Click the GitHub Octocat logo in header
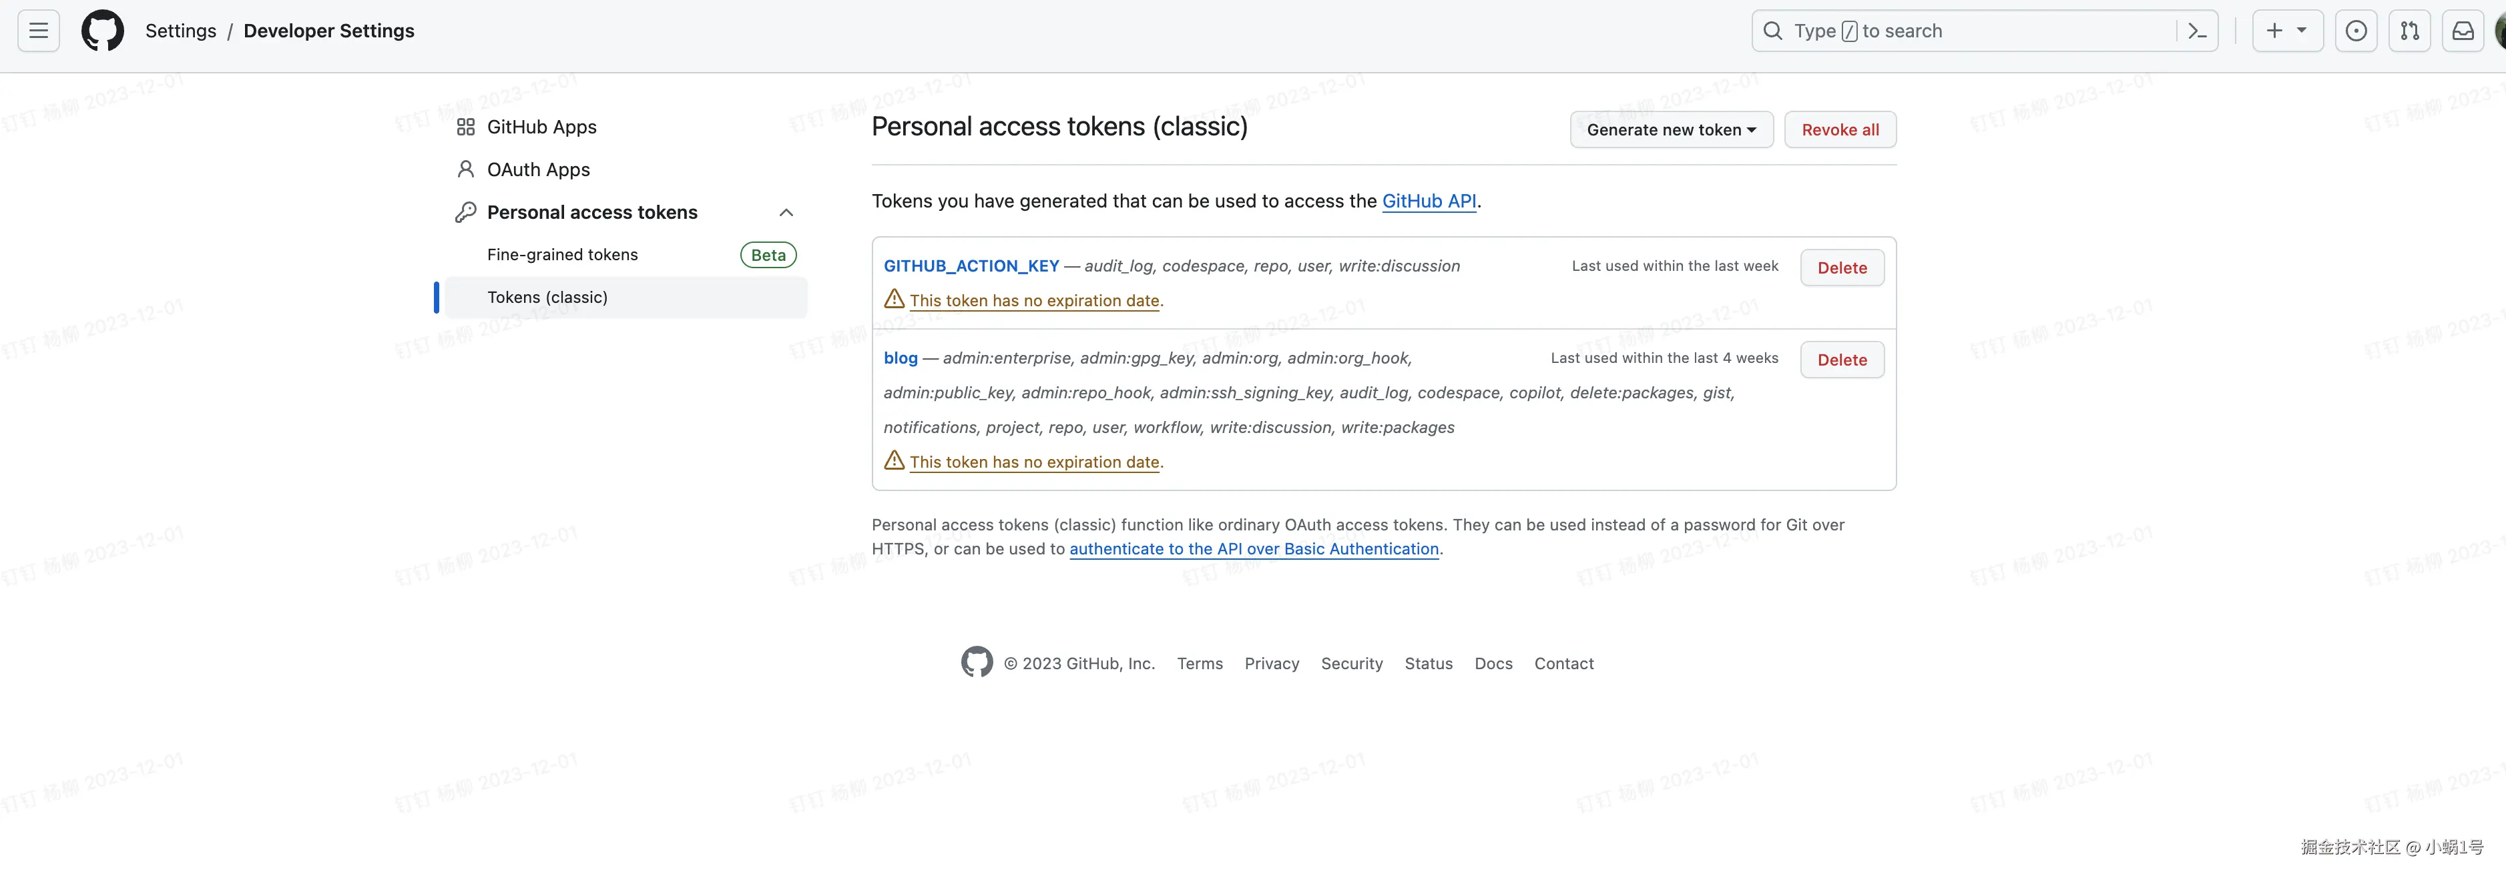Image resolution: width=2506 pixels, height=878 pixels. (x=102, y=31)
